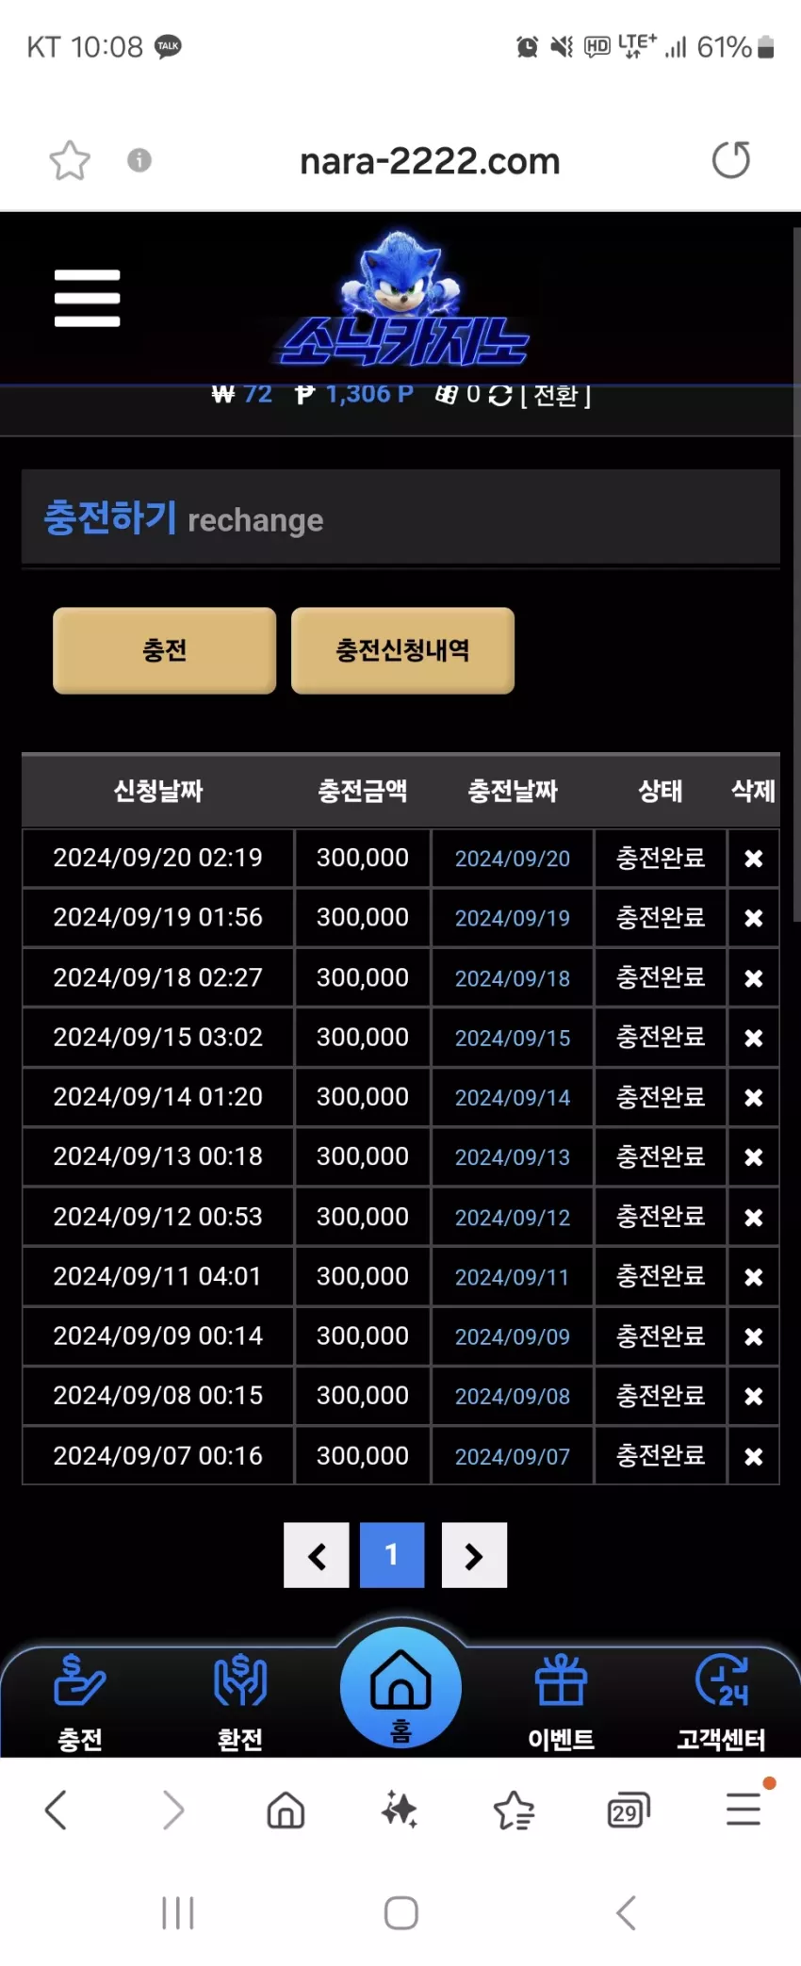Click the [전환] link
Viewport: 801px width, 1966px height.
(556, 395)
